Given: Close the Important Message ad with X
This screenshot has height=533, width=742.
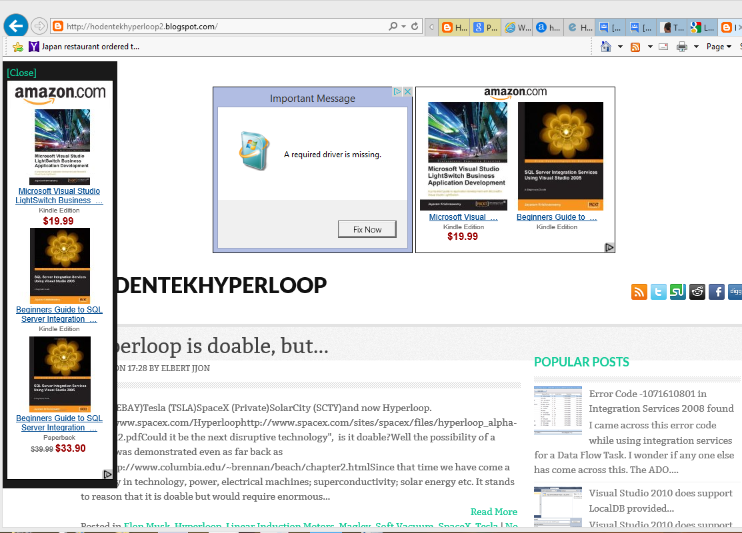Looking at the screenshot, I should pos(407,91).
